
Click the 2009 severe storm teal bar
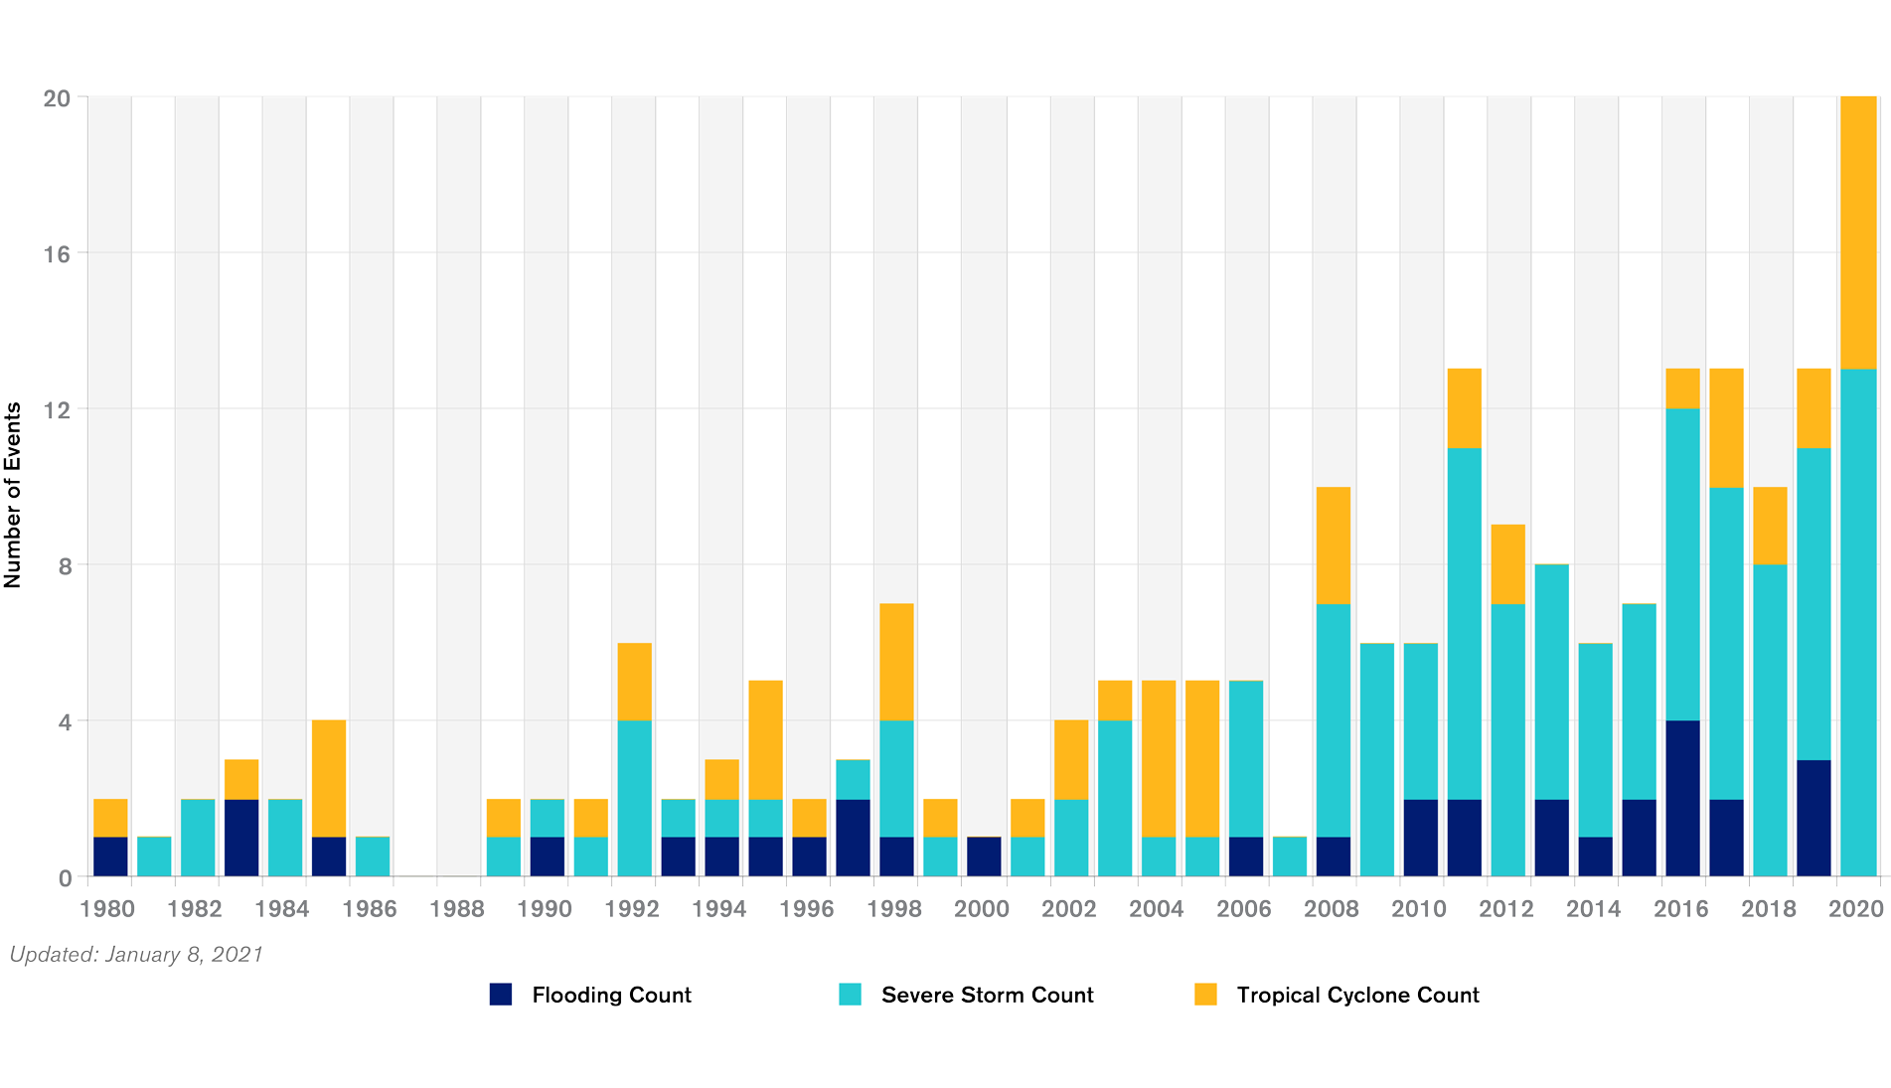coord(1377,759)
